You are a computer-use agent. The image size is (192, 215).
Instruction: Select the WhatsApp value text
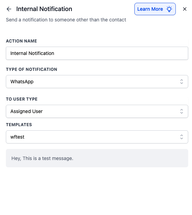pyautogui.click(x=22, y=82)
